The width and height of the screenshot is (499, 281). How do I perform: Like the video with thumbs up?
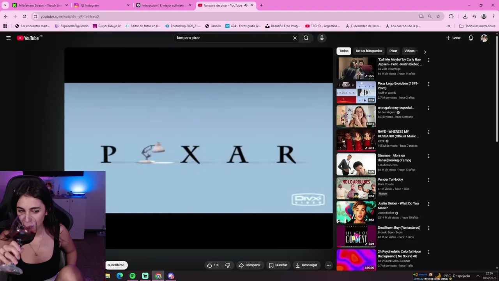[213, 265]
